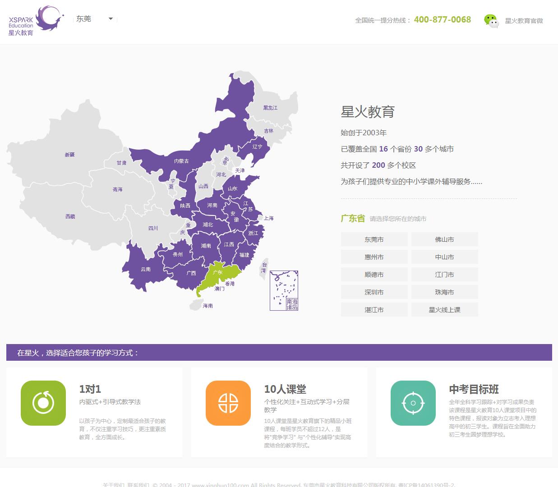This screenshot has height=487, width=558.
Task: Select 陕西 province on map
Action: coord(185,206)
